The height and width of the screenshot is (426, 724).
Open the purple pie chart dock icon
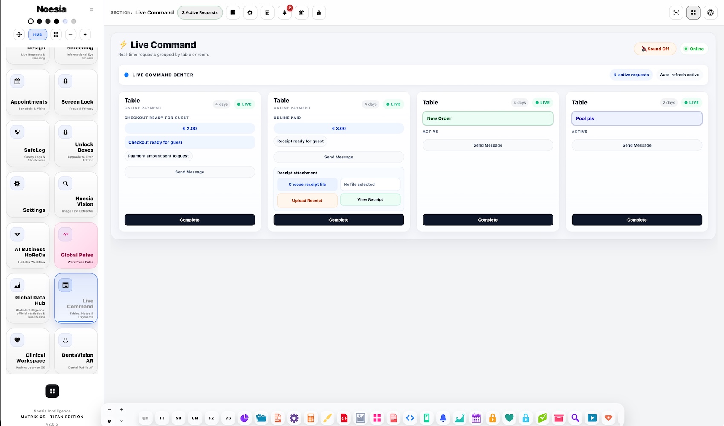[244, 418]
